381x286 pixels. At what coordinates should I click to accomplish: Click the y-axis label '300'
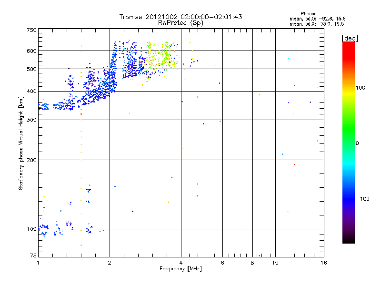tap(31, 120)
